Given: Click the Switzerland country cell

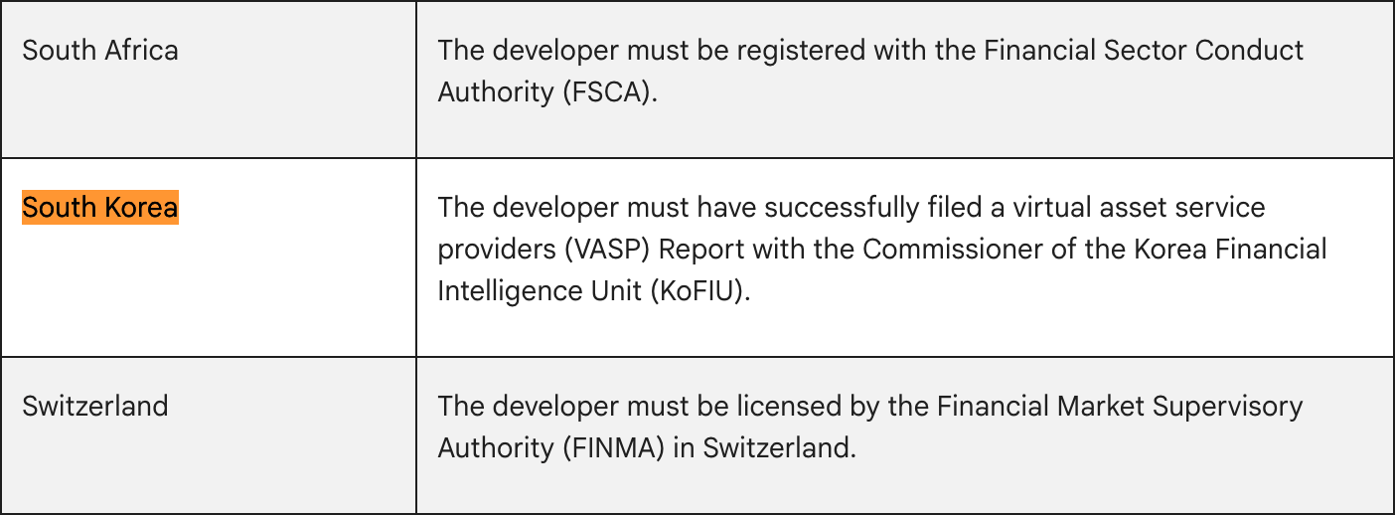Looking at the screenshot, I should (x=95, y=407).
